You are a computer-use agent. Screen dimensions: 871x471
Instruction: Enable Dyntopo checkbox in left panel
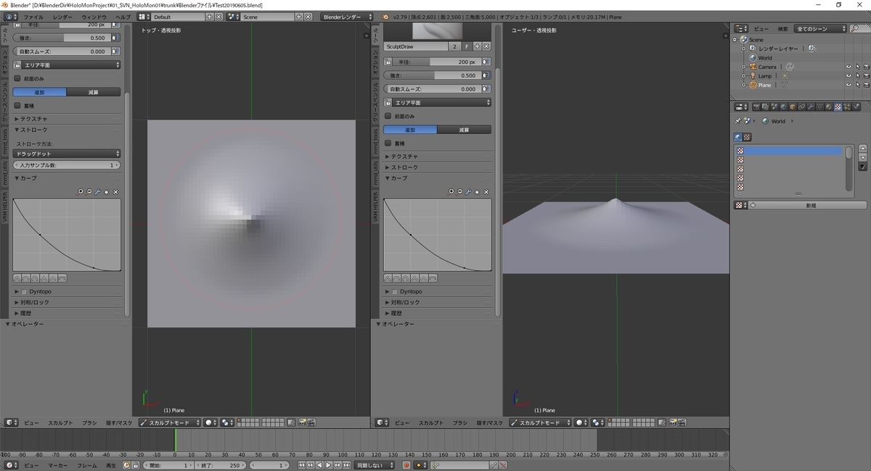pos(24,291)
